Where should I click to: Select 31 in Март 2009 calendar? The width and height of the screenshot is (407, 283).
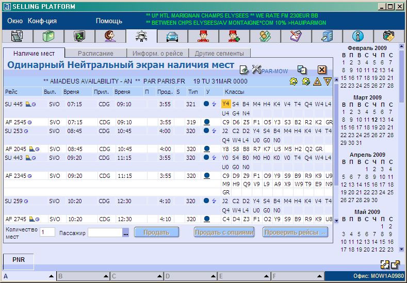359,143
